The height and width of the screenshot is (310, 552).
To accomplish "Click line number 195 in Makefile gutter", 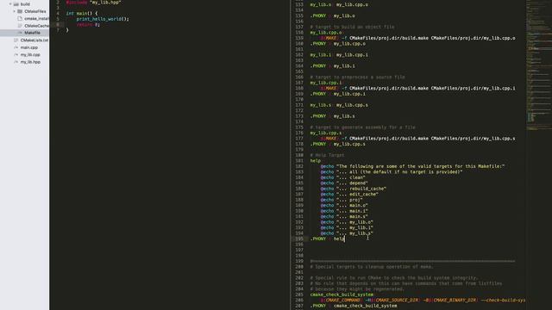I will click(x=299, y=239).
